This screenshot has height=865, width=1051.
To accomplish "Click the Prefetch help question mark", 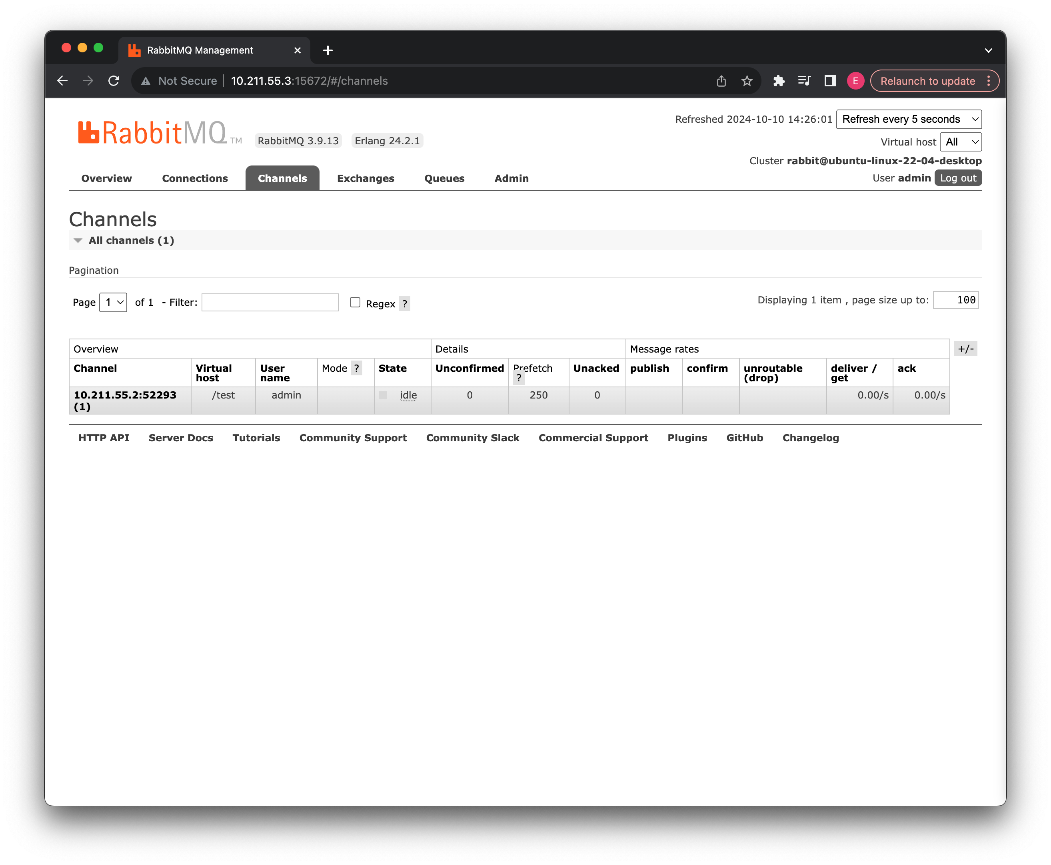I will [x=519, y=378].
